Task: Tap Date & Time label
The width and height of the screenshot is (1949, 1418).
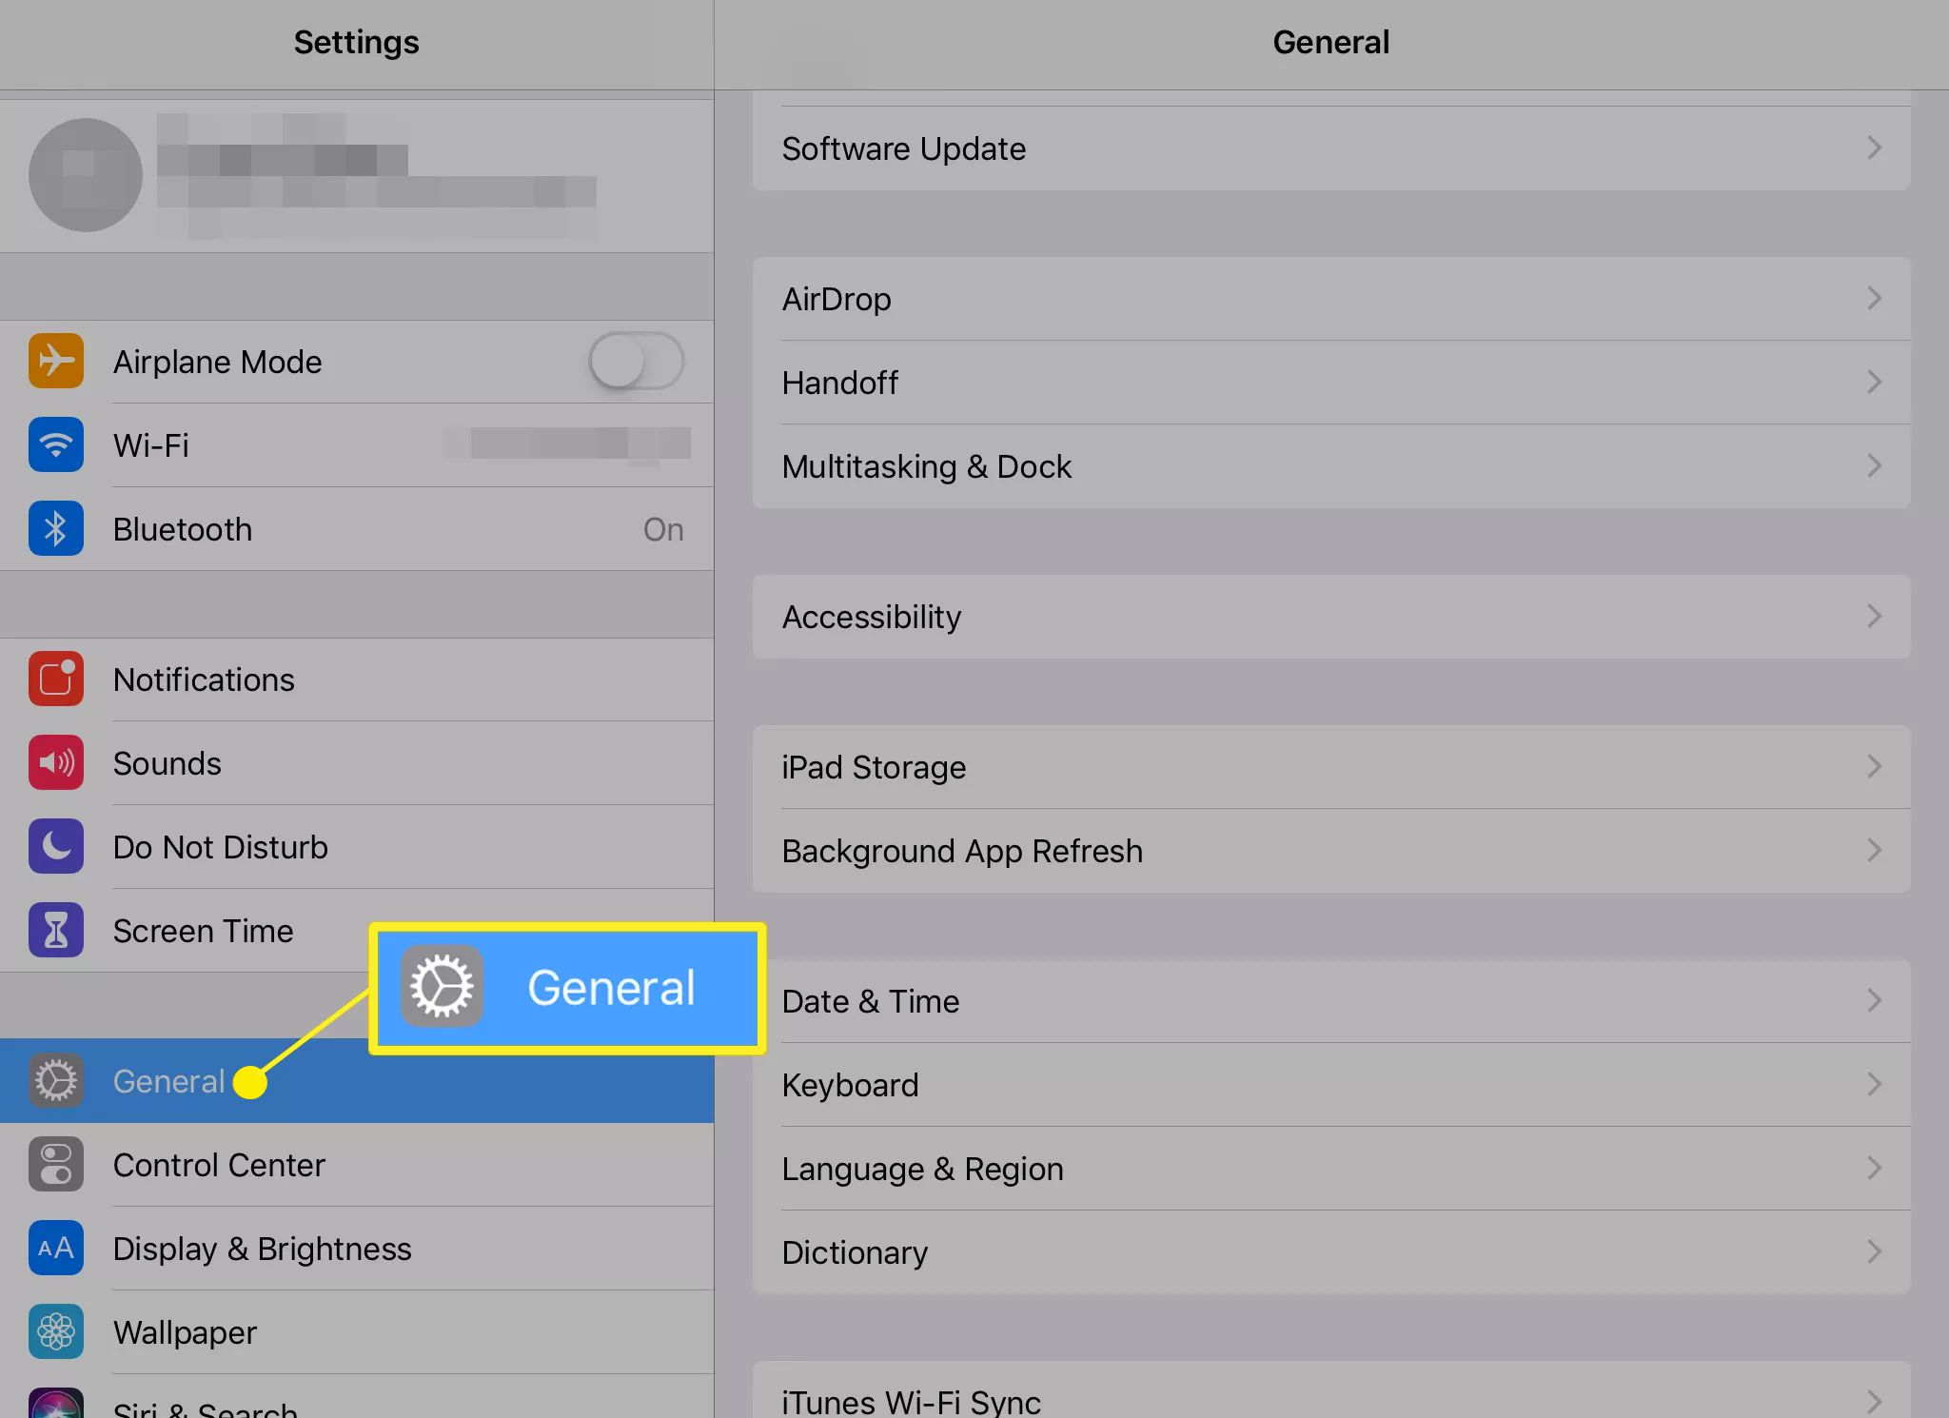Action: (870, 1001)
